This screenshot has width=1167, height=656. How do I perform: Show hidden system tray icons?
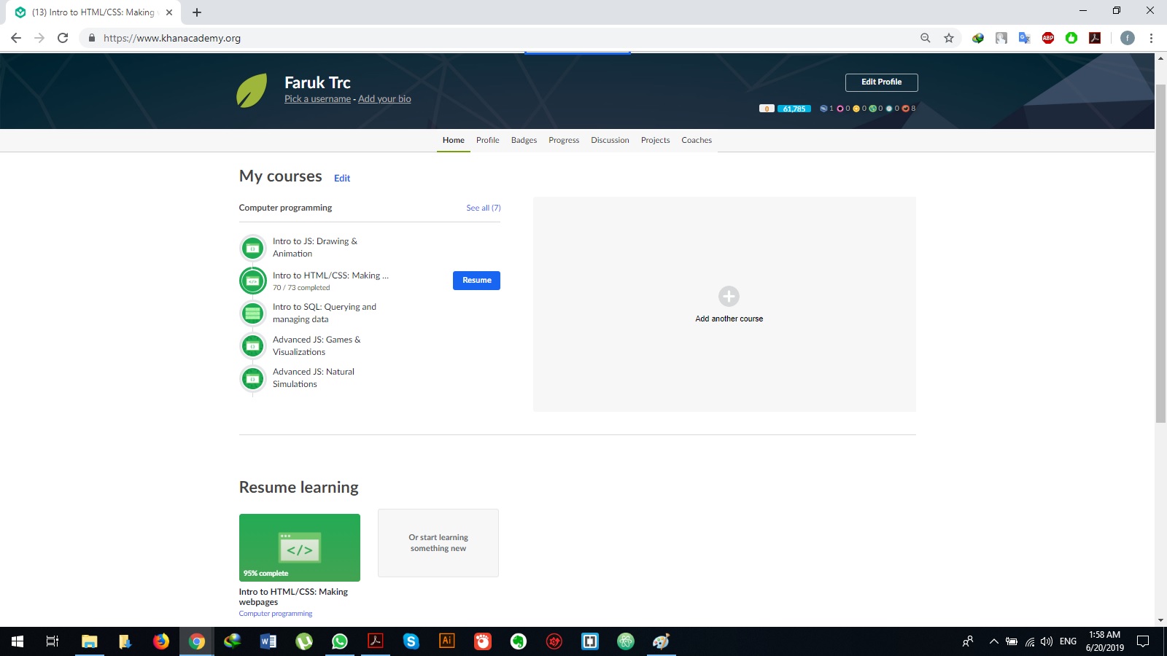993,641
